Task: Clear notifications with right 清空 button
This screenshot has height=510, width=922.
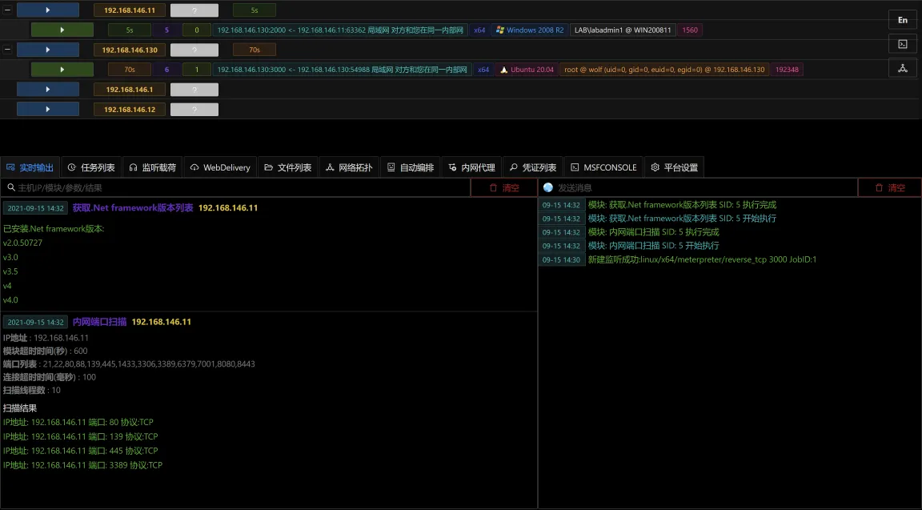Action: 890,187
